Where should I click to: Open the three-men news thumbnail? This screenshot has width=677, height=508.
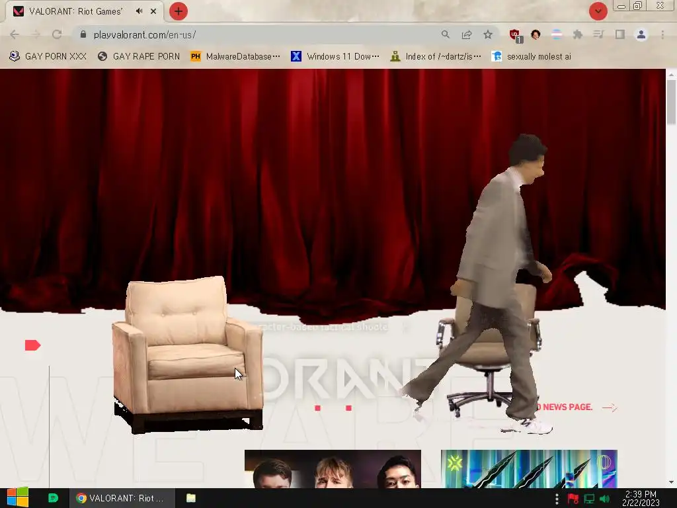333,469
